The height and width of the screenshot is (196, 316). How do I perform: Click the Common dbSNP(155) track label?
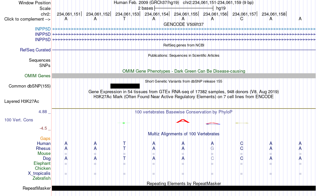point(29,86)
